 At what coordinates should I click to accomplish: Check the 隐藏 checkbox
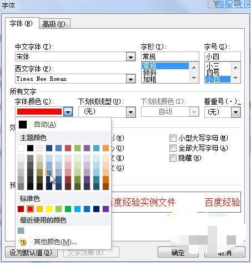(x=173, y=158)
